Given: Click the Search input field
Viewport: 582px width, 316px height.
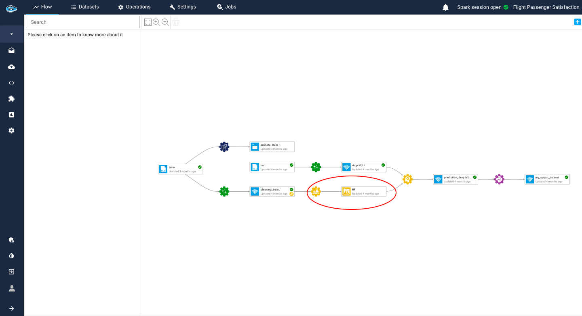Looking at the screenshot, I should click(x=82, y=22).
